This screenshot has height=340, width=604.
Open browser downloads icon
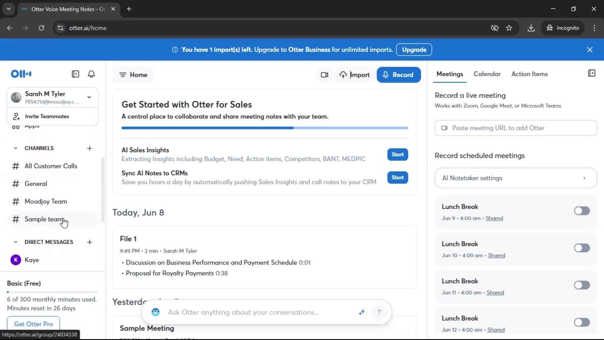531,28
